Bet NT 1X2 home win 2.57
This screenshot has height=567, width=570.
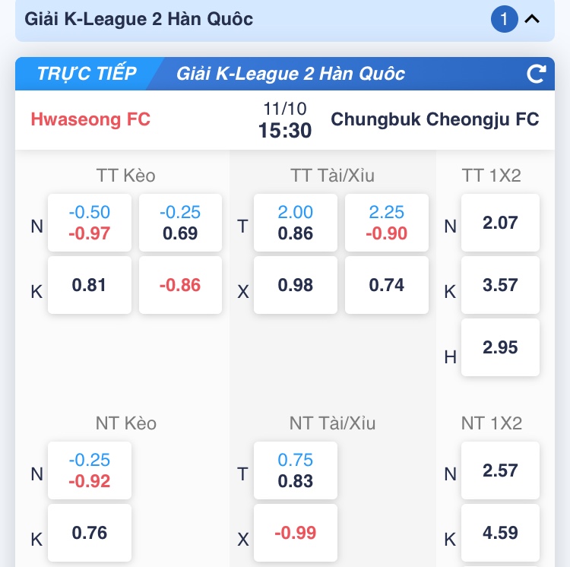click(x=500, y=470)
